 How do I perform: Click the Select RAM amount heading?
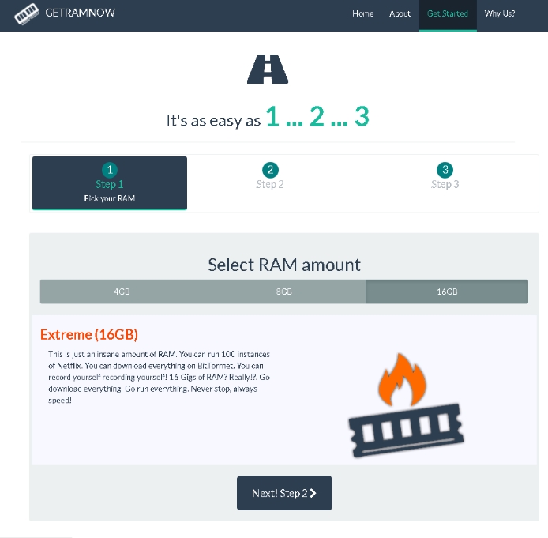284,265
